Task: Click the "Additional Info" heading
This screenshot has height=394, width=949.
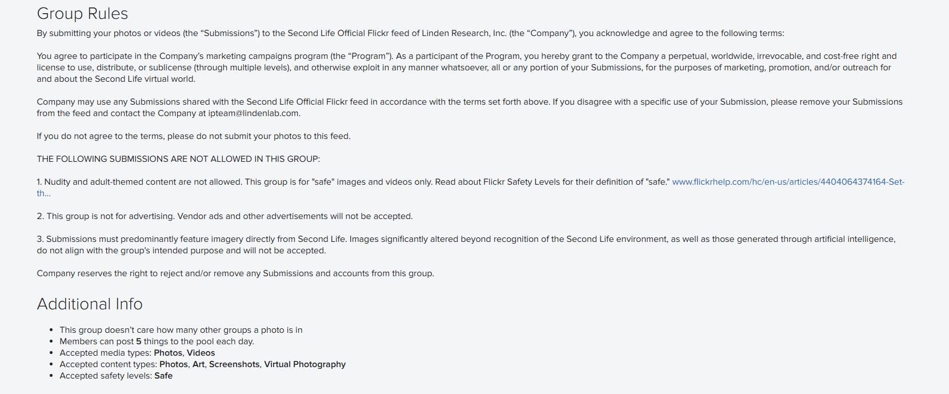Action: coord(90,304)
